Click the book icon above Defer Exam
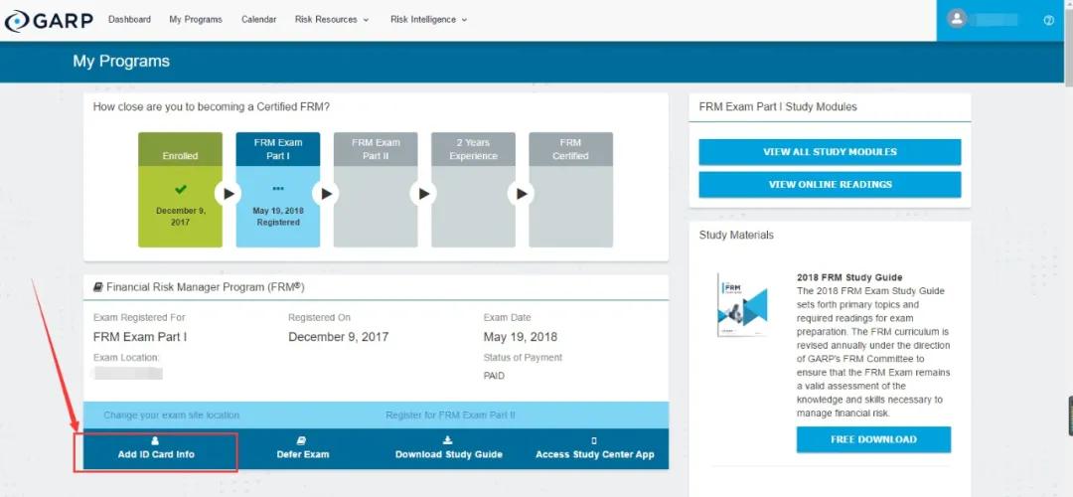 (x=302, y=440)
